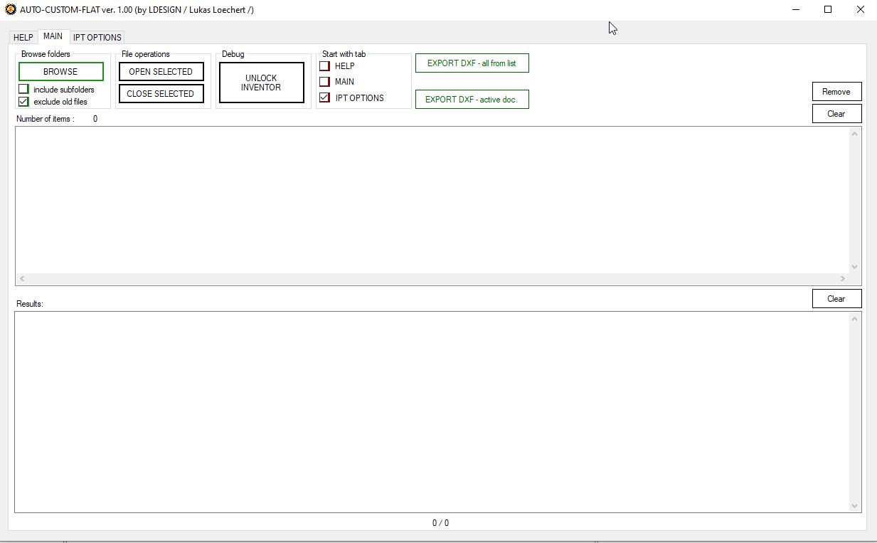Uncheck the IPT OPTIONS start-with-tab checkbox
Image resolution: width=877 pixels, height=543 pixels.
tap(324, 97)
